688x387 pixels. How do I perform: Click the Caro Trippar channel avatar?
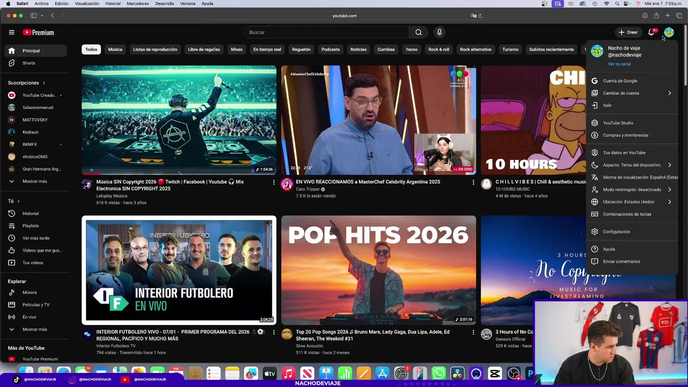(x=287, y=184)
